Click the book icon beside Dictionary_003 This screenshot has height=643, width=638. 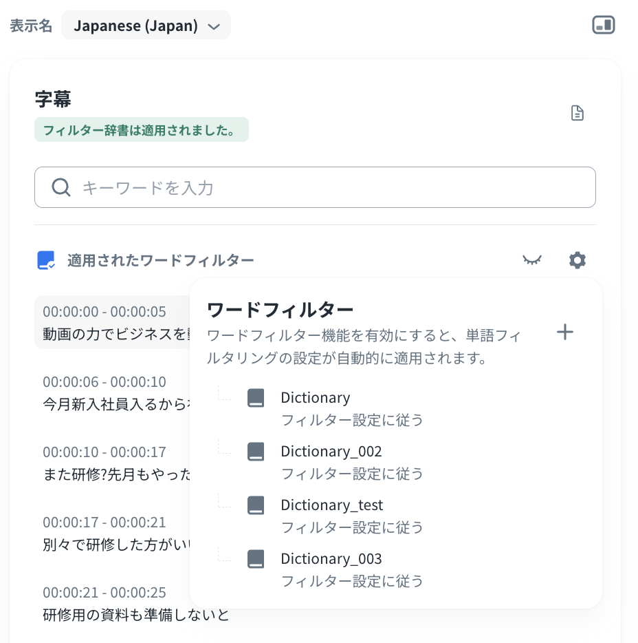tap(256, 559)
